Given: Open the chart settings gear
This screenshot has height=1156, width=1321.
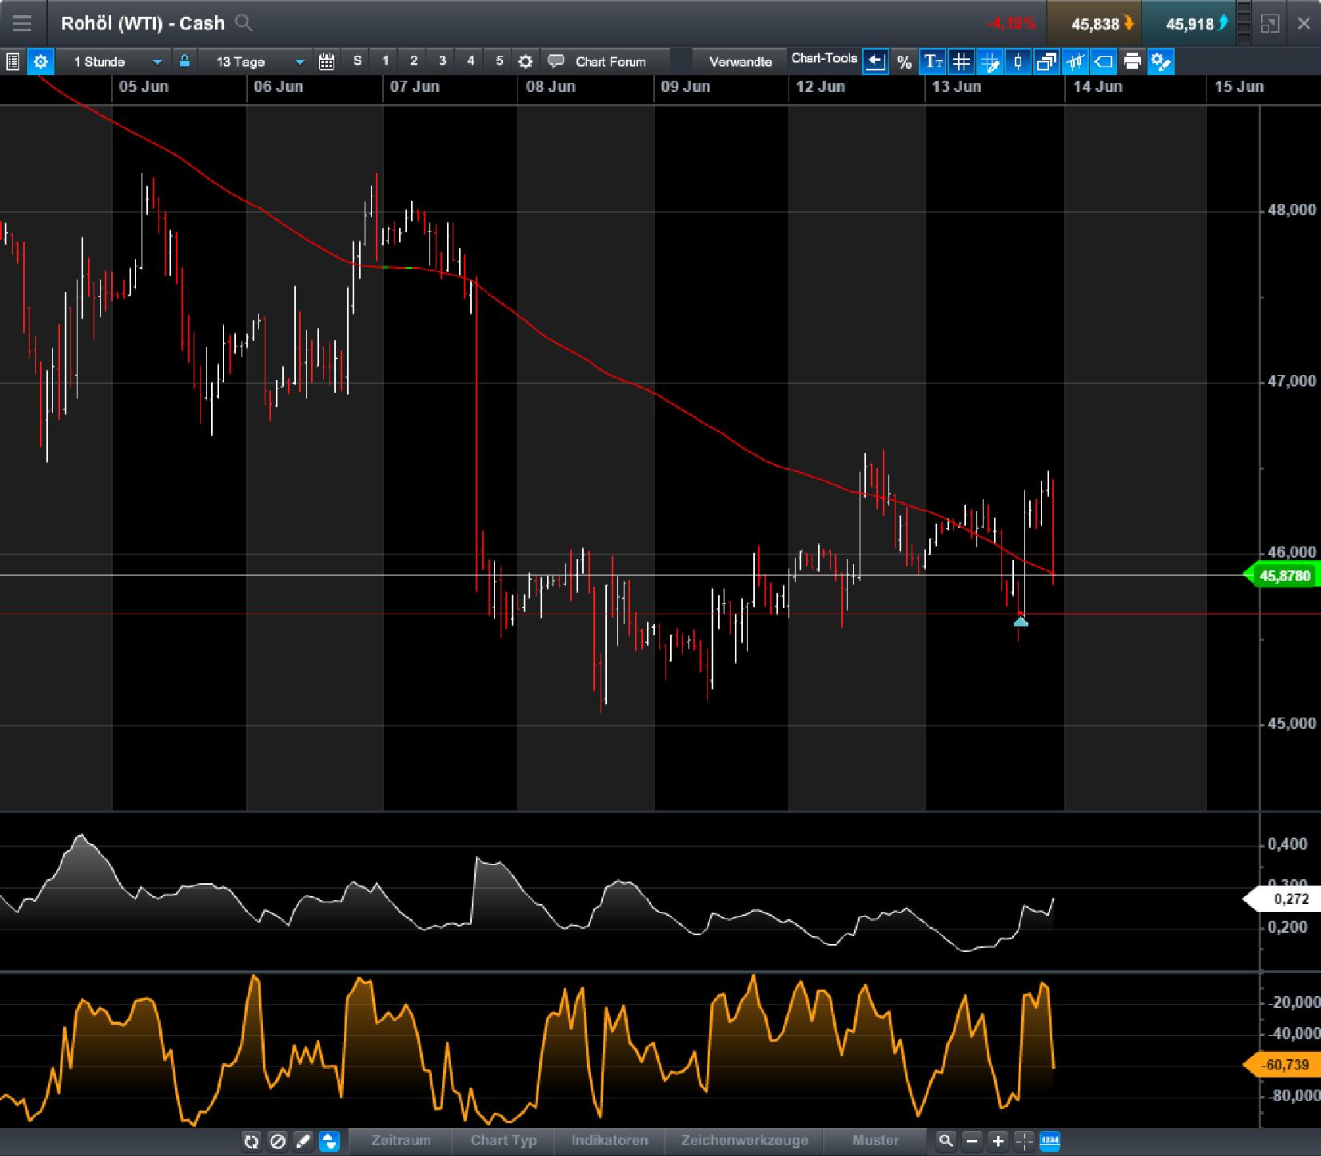Looking at the screenshot, I should coord(41,61).
